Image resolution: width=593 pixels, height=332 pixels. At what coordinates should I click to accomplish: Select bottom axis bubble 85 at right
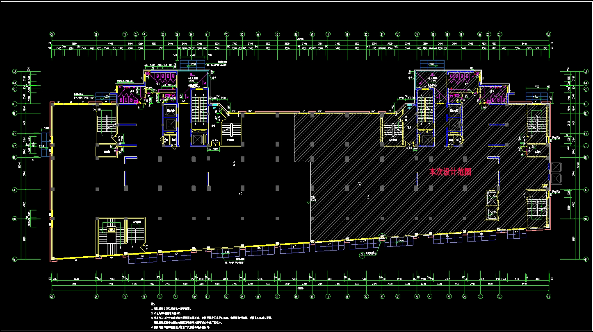tap(549, 296)
